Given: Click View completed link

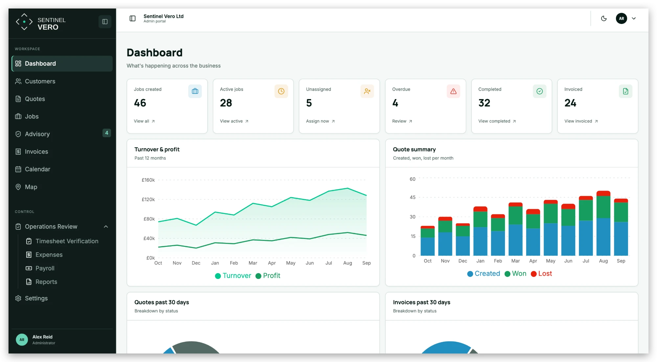Looking at the screenshot, I should click(x=497, y=121).
